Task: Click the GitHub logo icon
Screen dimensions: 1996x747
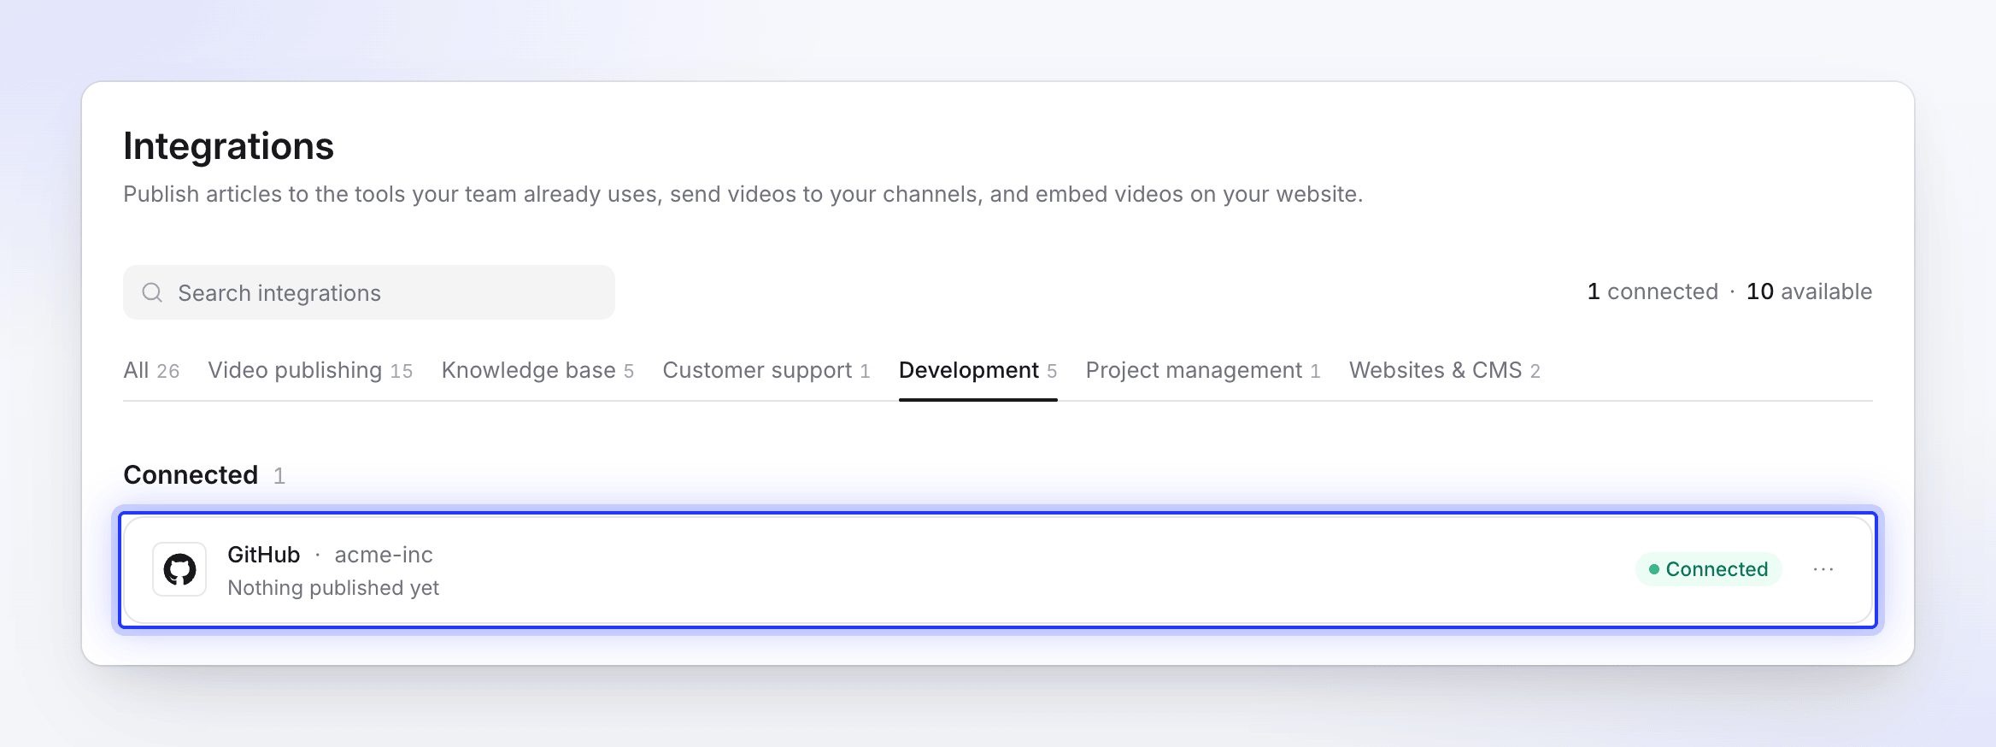Action: click(179, 569)
